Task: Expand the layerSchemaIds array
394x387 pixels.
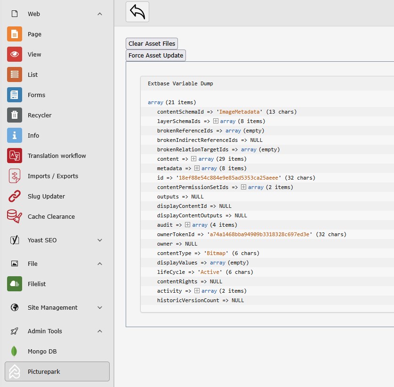Action: coord(216,121)
